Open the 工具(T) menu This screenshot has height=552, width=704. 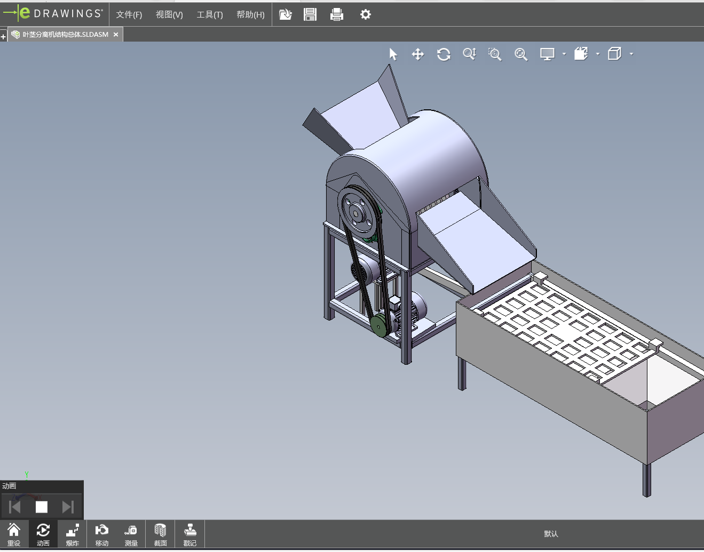click(x=210, y=14)
